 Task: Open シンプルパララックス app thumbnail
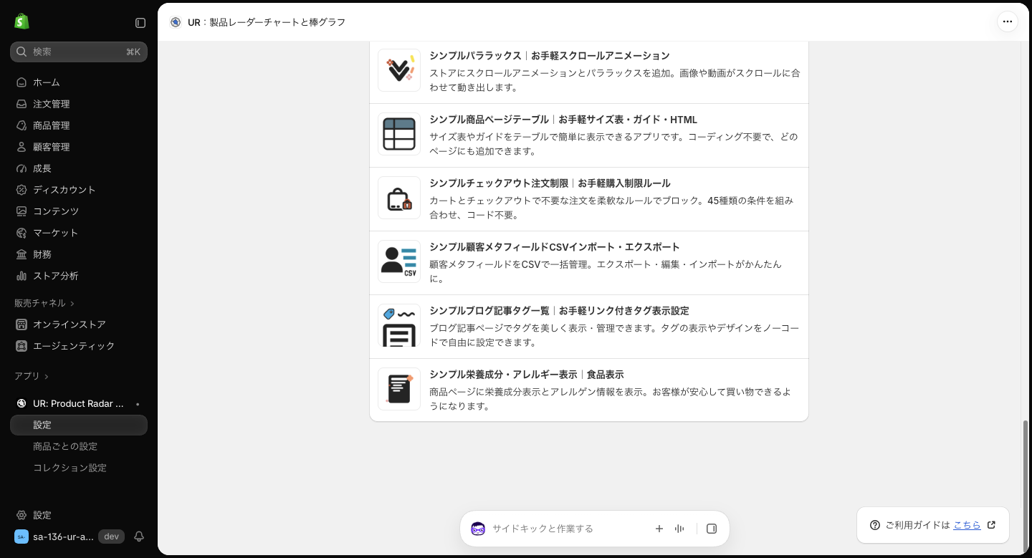(x=399, y=70)
